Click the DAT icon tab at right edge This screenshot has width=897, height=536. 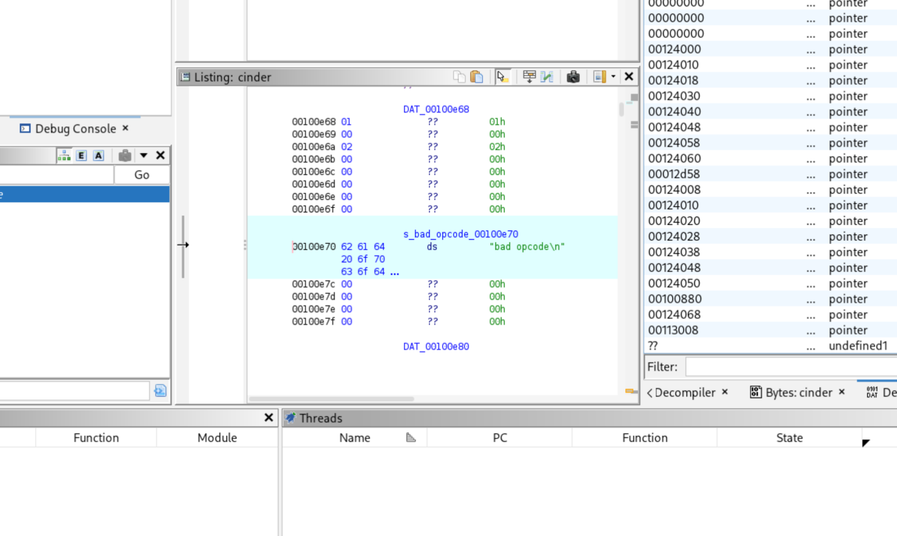[x=872, y=392]
